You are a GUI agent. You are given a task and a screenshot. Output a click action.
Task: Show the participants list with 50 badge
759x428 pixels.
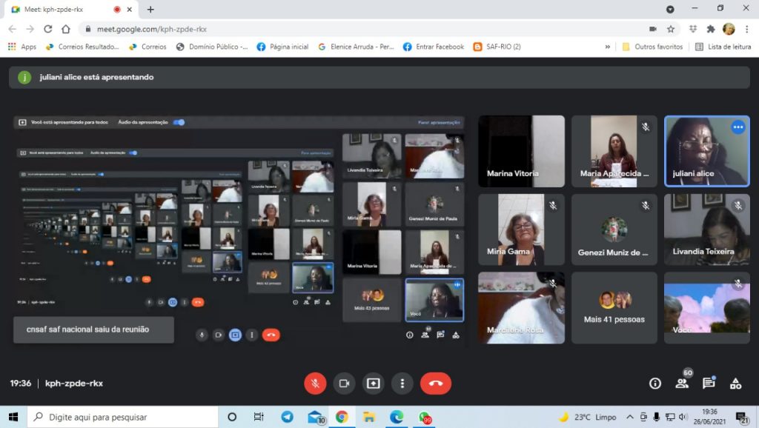(682, 383)
